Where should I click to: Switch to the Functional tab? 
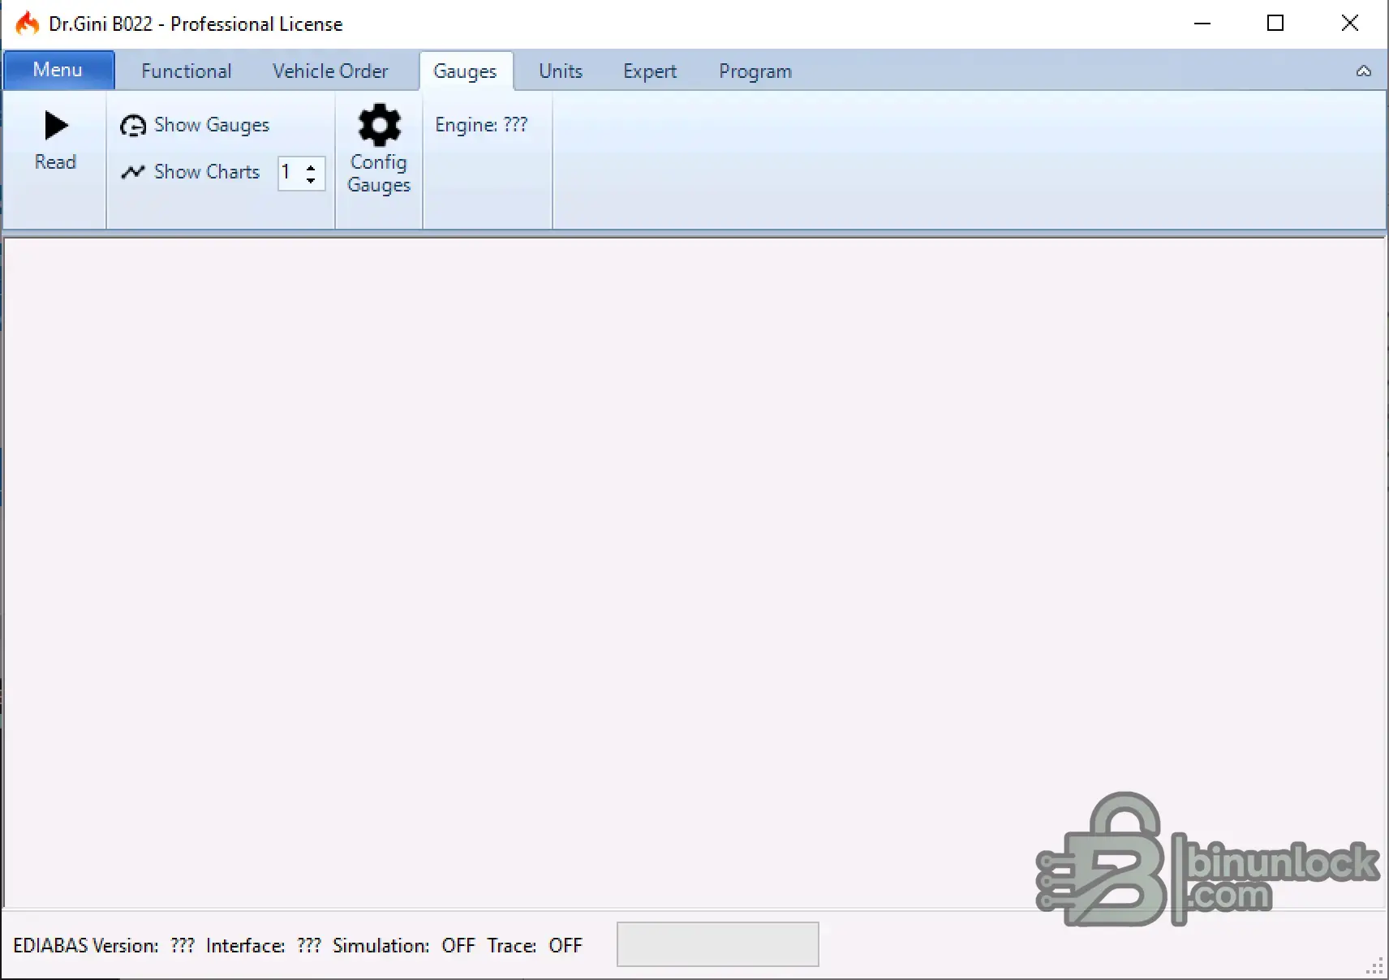point(186,71)
